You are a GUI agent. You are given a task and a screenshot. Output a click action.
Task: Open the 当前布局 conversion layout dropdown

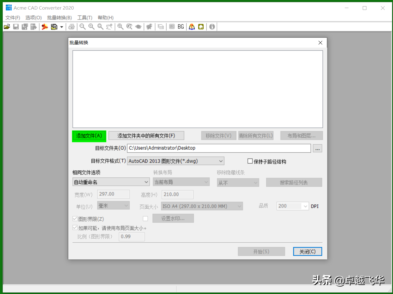181,182
